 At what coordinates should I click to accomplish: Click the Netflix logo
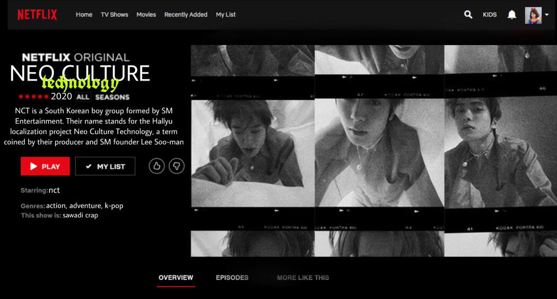pyautogui.click(x=37, y=15)
